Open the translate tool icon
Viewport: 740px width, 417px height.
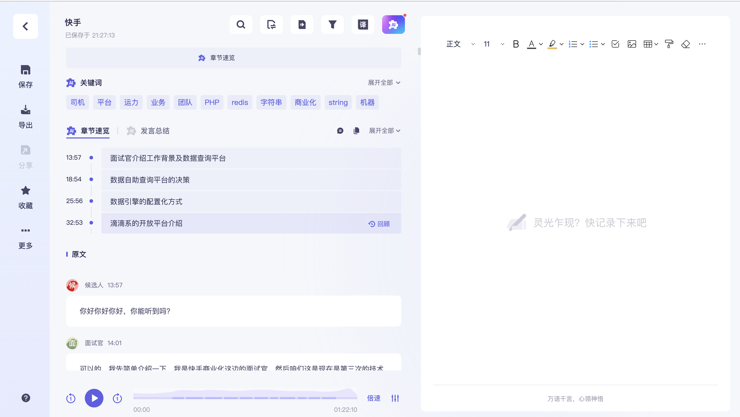363,25
